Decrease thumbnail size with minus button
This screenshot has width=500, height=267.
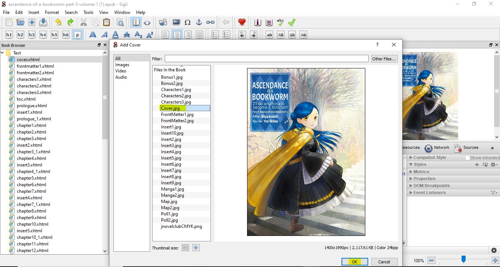click(186, 248)
